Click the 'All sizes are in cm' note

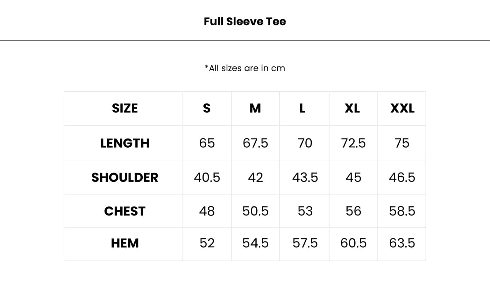click(245, 68)
